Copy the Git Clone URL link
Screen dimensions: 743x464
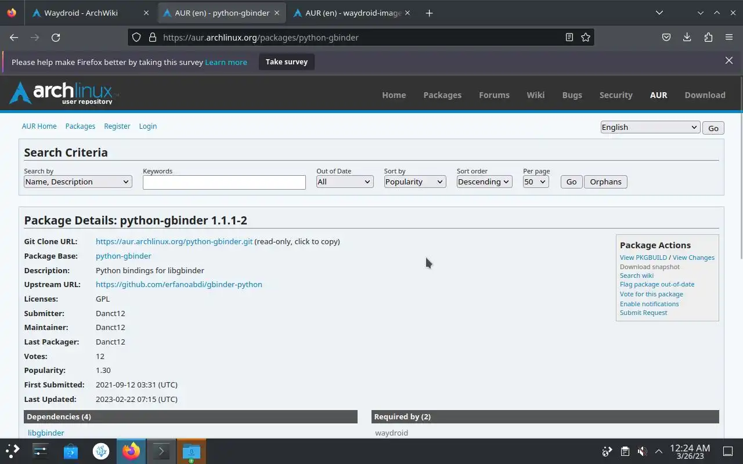pyautogui.click(x=174, y=241)
